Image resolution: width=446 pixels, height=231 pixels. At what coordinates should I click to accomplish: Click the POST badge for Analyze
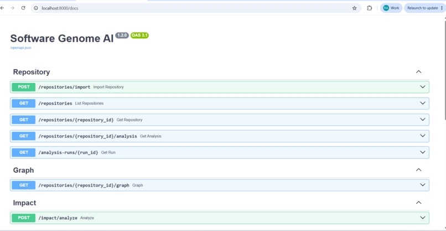(x=24, y=218)
